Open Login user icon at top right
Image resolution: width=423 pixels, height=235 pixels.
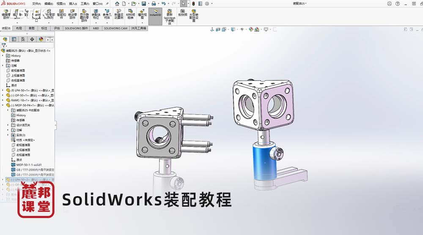(389, 4)
